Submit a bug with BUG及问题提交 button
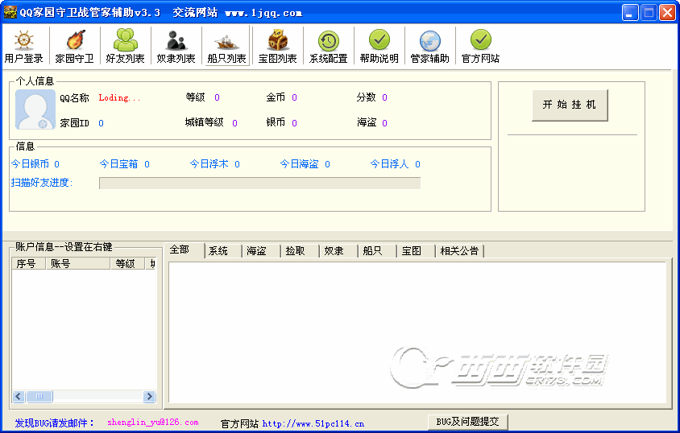 pyautogui.click(x=467, y=422)
